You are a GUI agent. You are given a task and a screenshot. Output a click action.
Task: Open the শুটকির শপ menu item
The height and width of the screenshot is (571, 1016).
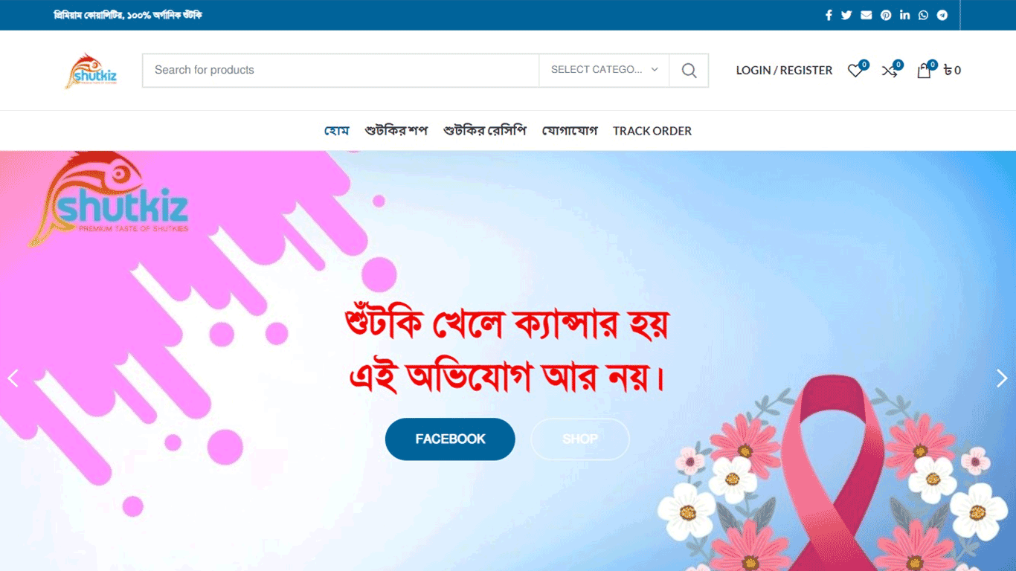coord(396,131)
